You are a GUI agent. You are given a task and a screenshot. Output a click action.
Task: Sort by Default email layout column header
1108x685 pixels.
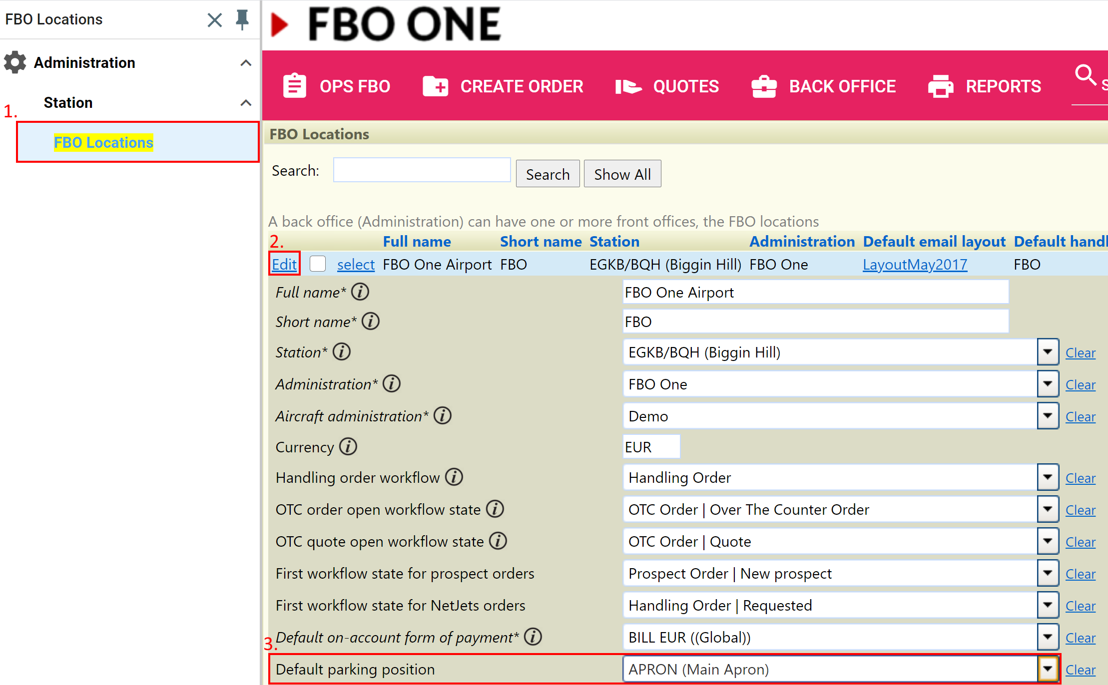pyautogui.click(x=934, y=242)
